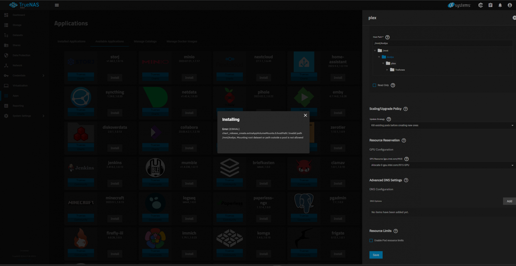
Task: Toggle the hamburger sidebar menu
Action: coord(57,5)
